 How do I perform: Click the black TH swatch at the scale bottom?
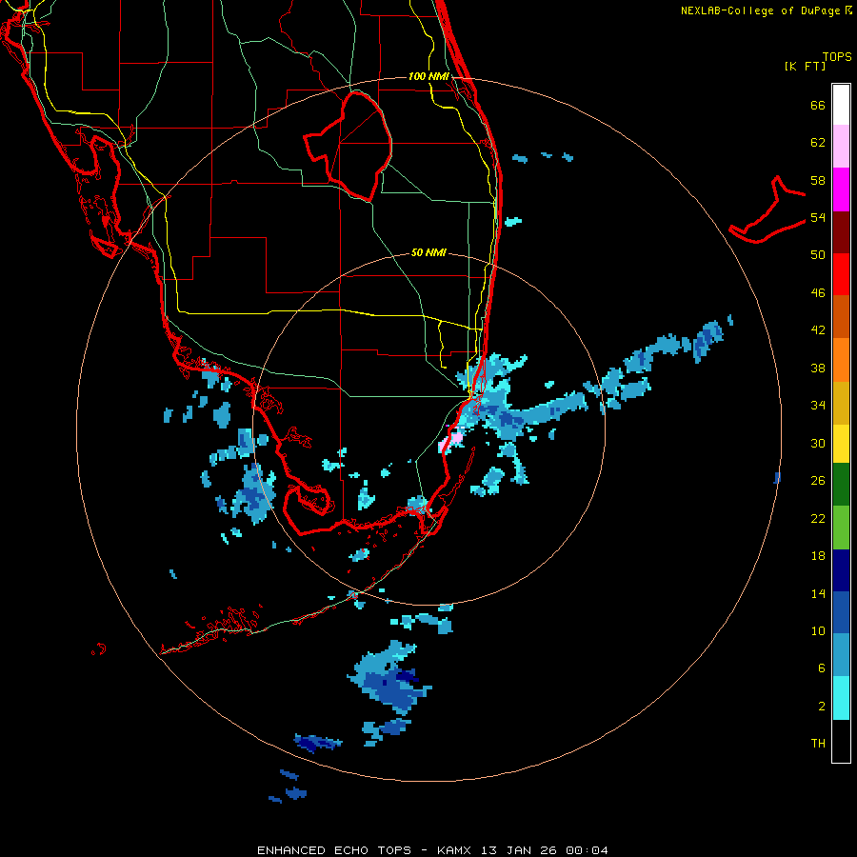841,741
